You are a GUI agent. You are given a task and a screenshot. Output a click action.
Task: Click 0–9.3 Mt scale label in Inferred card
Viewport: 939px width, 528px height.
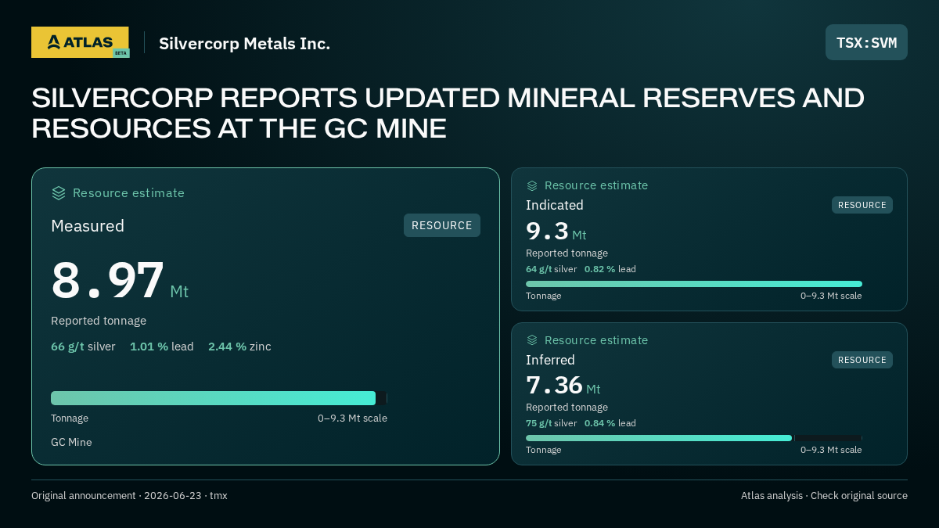[831, 450]
